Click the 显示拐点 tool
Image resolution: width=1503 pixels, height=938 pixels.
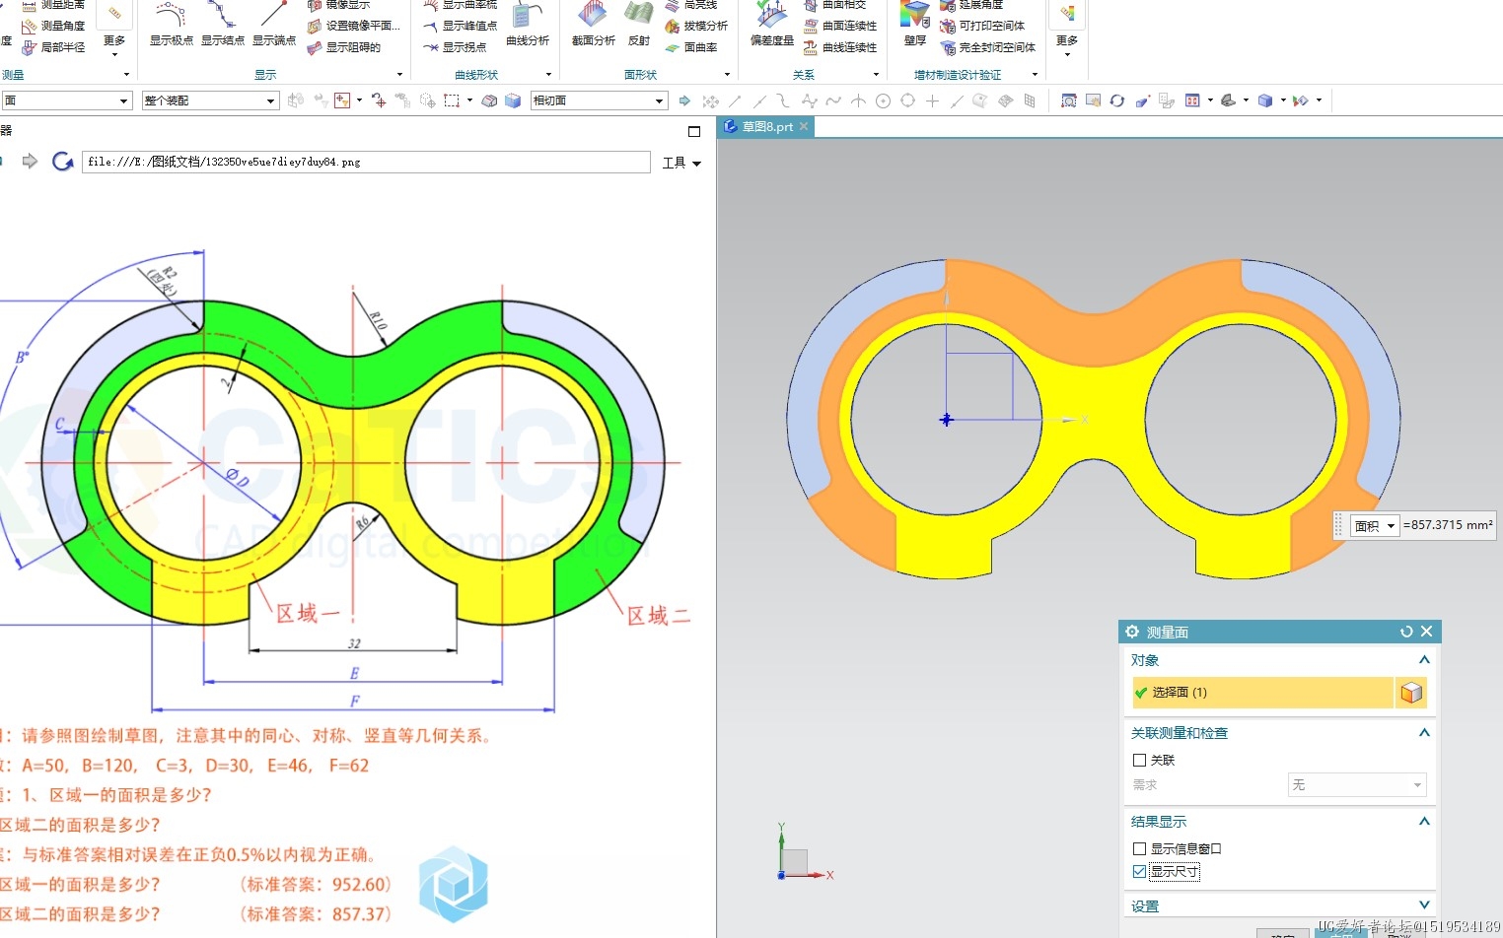click(x=455, y=47)
